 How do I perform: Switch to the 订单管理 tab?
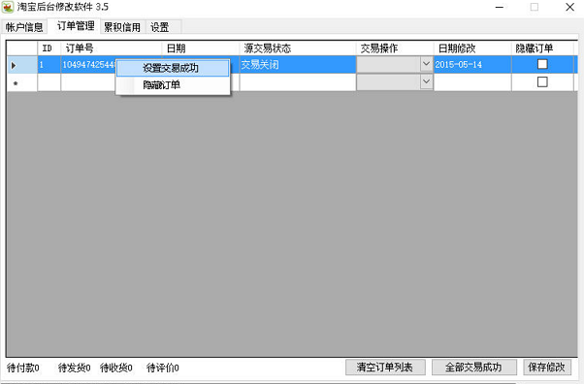[76, 26]
